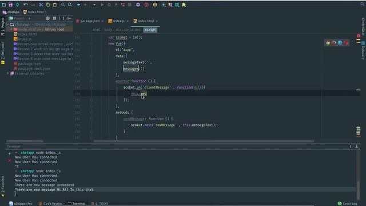Click the navigate Back arrow icon

(x=78, y=5)
